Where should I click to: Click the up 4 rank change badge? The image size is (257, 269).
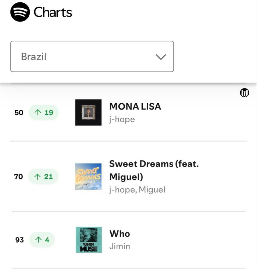click(x=42, y=240)
